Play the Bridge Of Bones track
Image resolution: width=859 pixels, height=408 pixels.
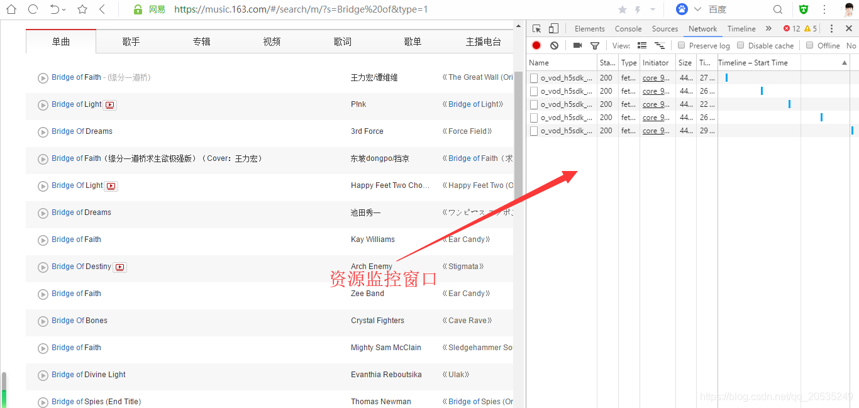(x=43, y=321)
